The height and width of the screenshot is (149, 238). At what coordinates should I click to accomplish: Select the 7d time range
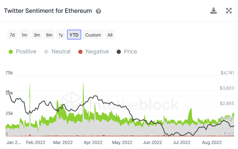pyautogui.click(x=12, y=35)
